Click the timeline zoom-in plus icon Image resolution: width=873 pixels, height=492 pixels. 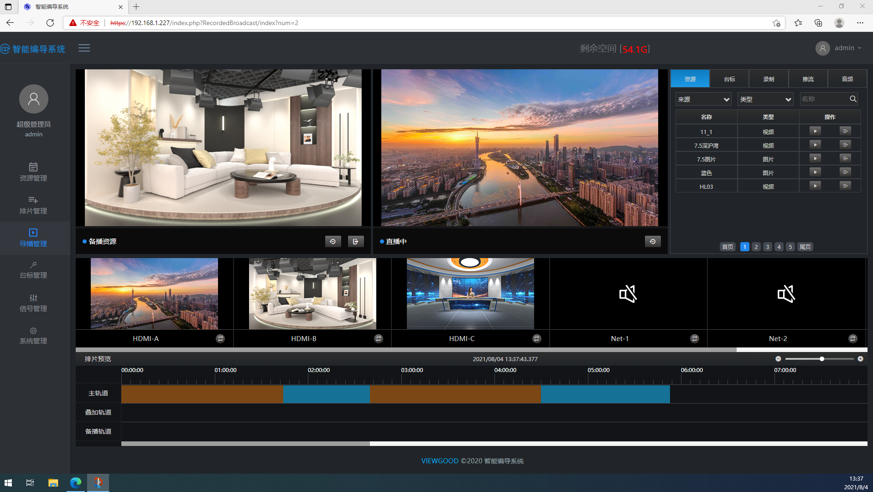pyautogui.click(x=860, y=359)
